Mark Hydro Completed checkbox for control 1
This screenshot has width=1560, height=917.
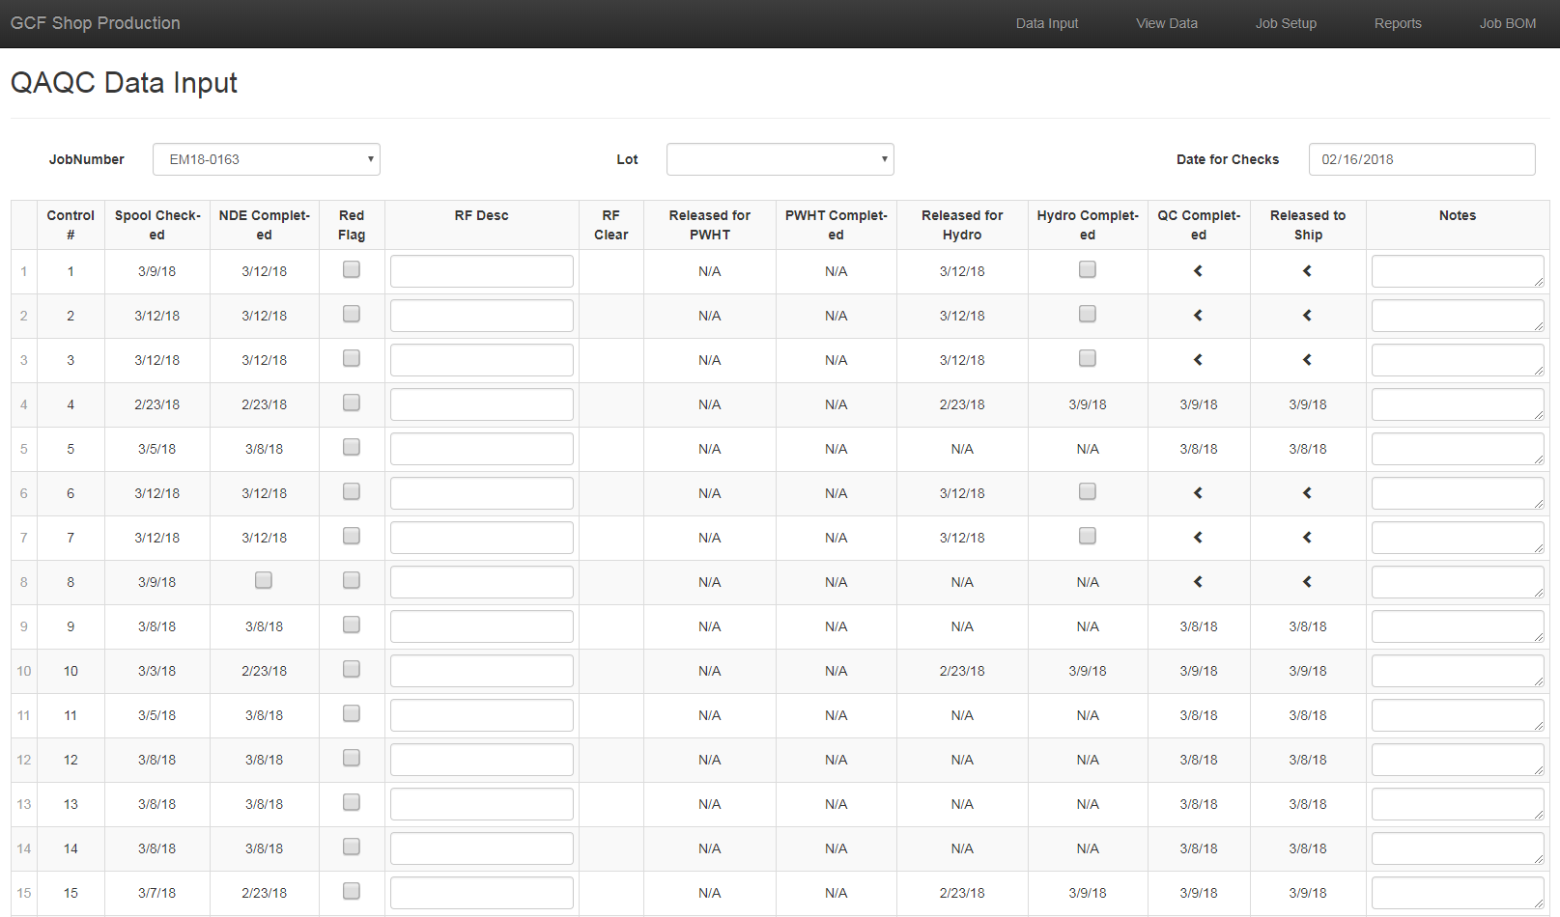click(1088, 269)
